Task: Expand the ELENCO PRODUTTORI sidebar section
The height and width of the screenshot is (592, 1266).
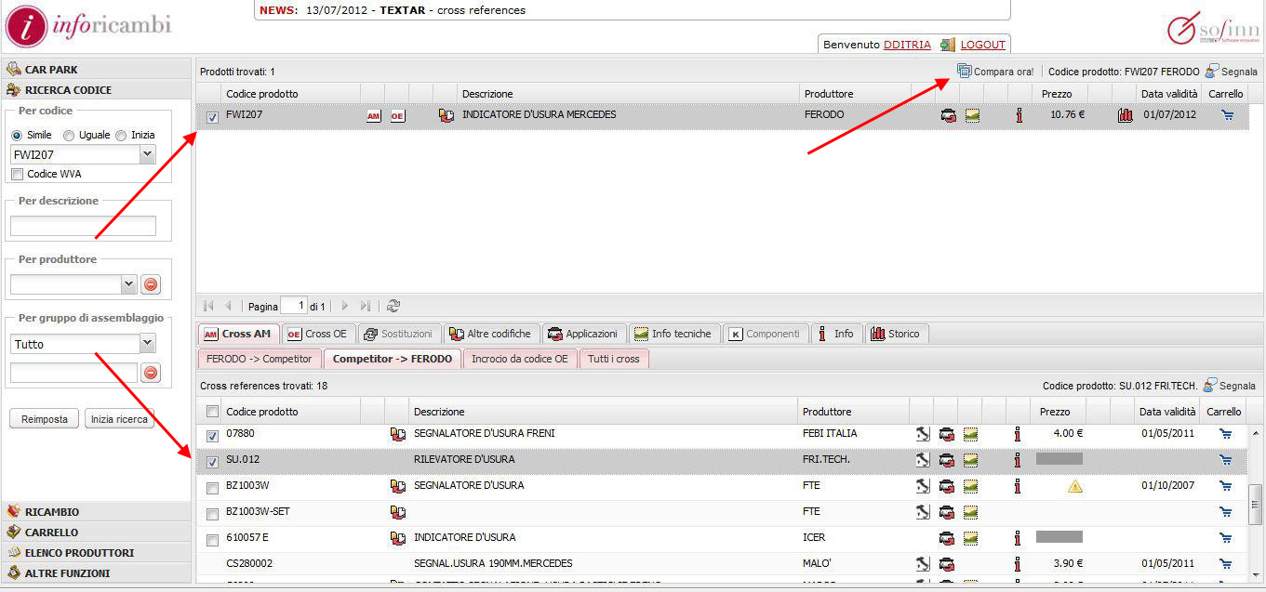Action: [96, 553]
